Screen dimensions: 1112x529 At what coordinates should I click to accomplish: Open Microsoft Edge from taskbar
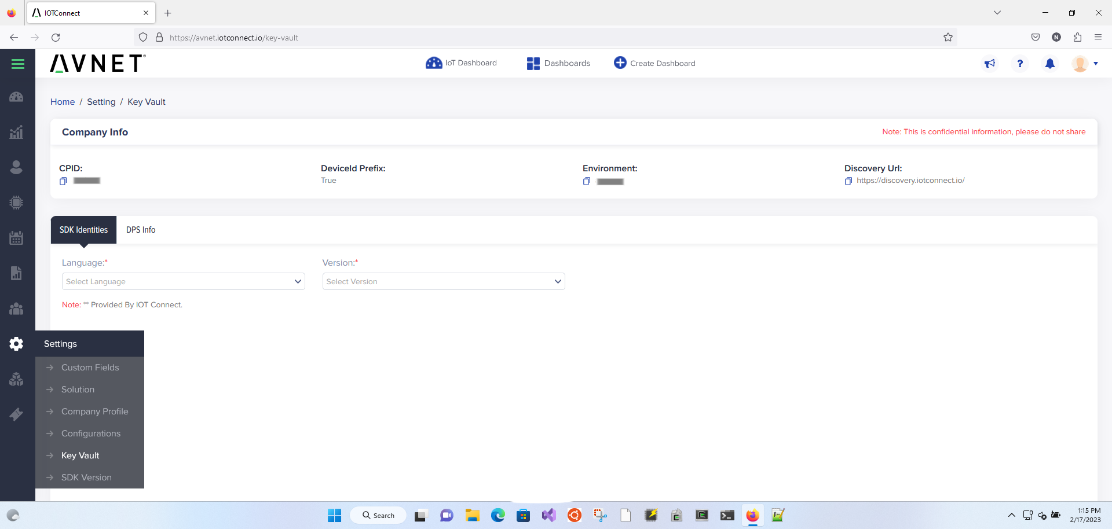click(498, 515)
